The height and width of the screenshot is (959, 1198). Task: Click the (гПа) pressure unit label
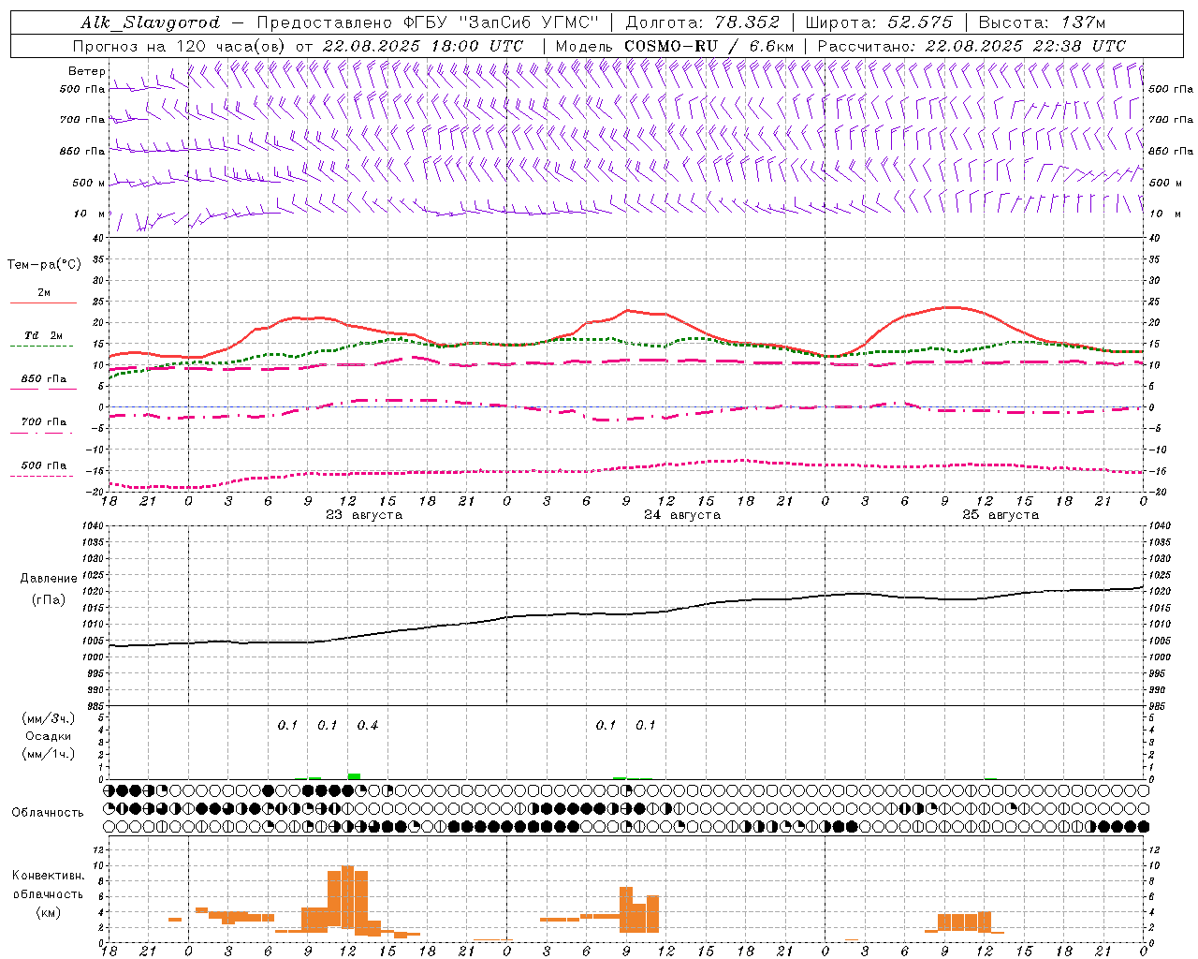[49, 600]
